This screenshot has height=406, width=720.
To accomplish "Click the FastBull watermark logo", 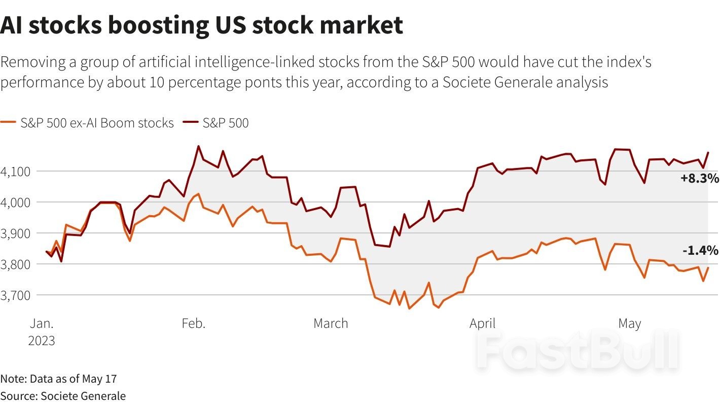I will pyautogui.click(x=578, y=350).
